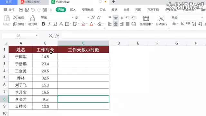This screenshot has height=116, width=206.
Task: Open the font size 12 dropdown
Action: pyautogui.click(x=88, y=18)
